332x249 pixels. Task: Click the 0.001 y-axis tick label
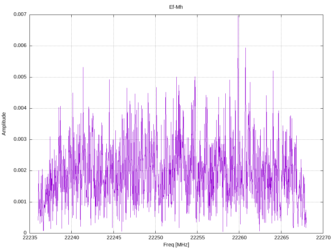click(x=20, y=202)
